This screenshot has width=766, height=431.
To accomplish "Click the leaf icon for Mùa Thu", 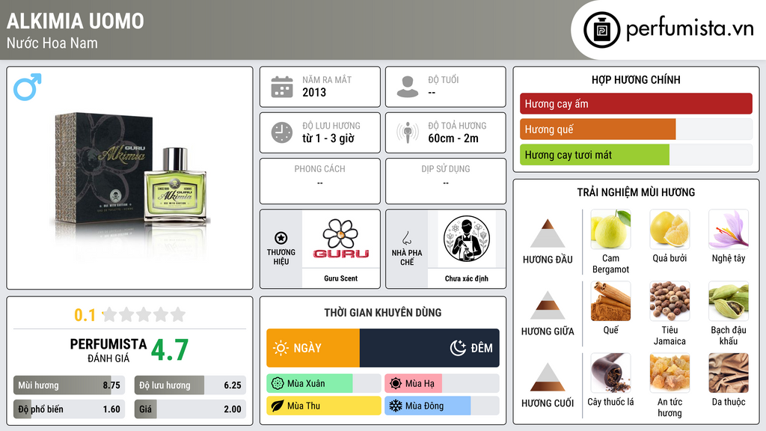I will point(278,406).
